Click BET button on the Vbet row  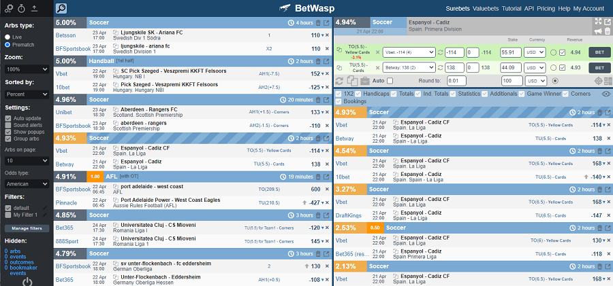599,52
